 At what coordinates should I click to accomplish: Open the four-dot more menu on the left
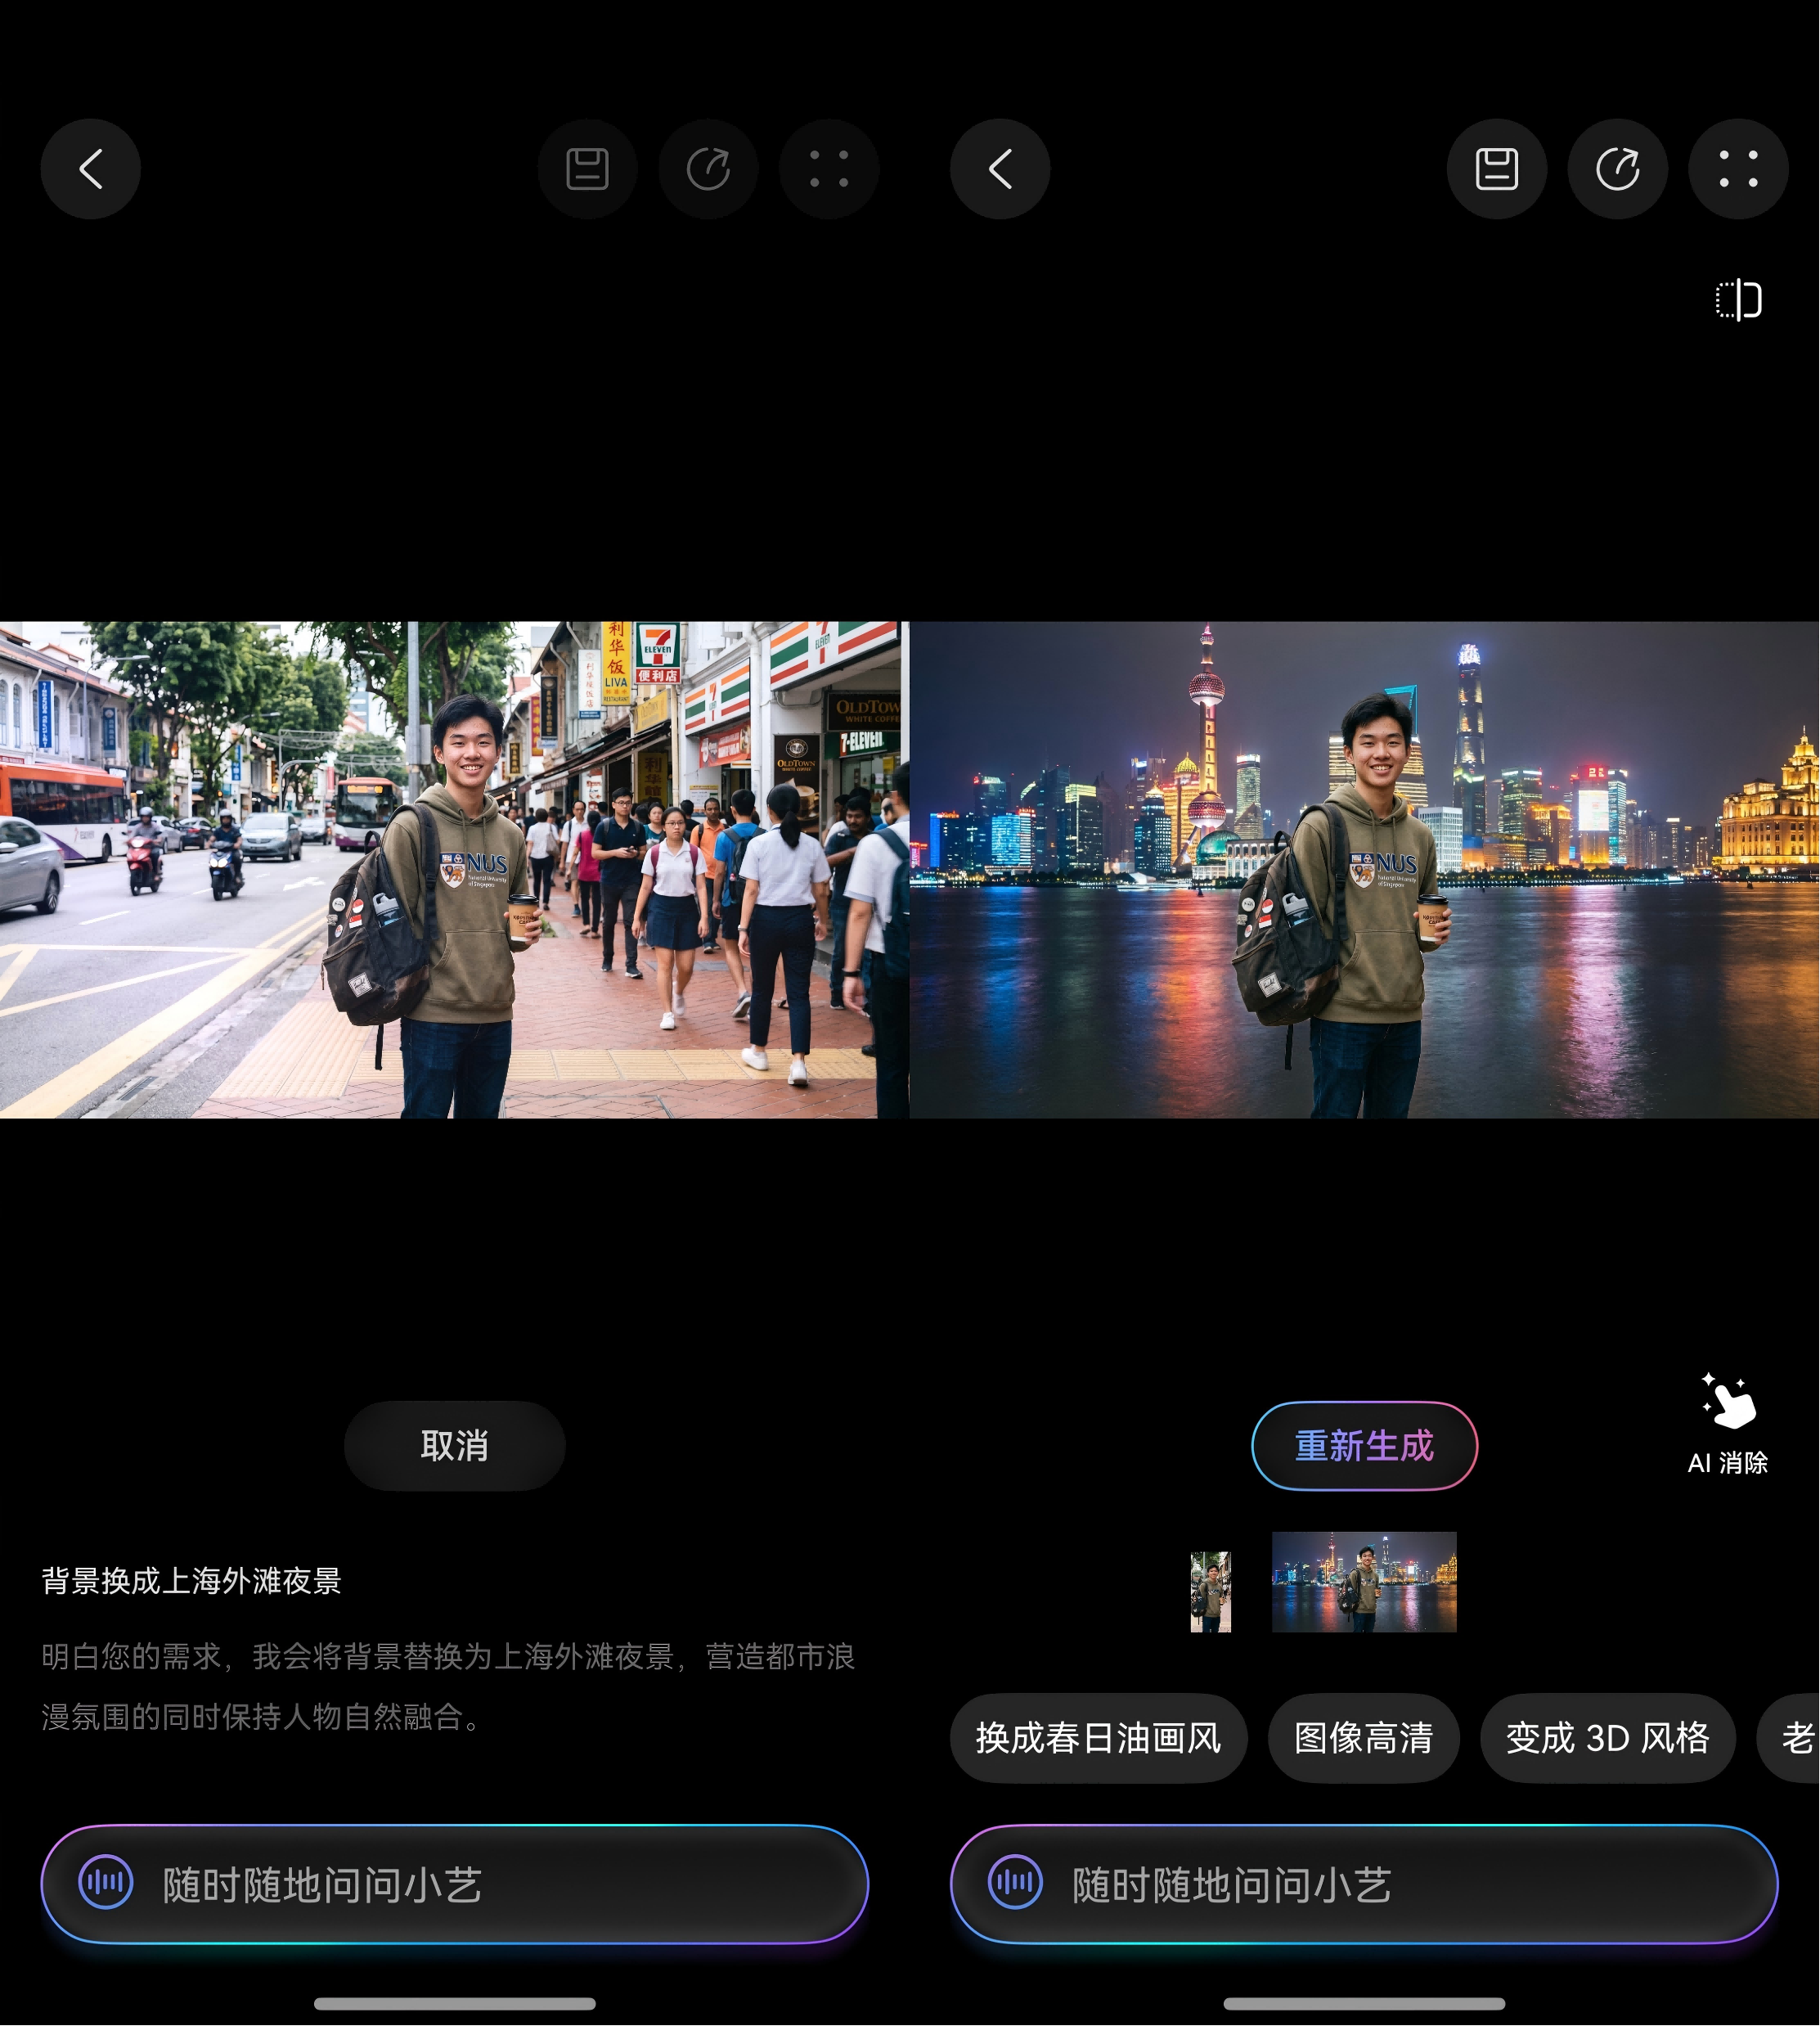[829, 168]
